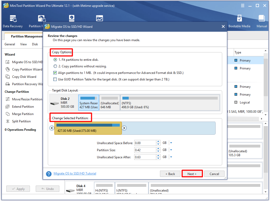
Task: Click the 105.3 GB Unallocated block
Action: [x=245, y=150]
